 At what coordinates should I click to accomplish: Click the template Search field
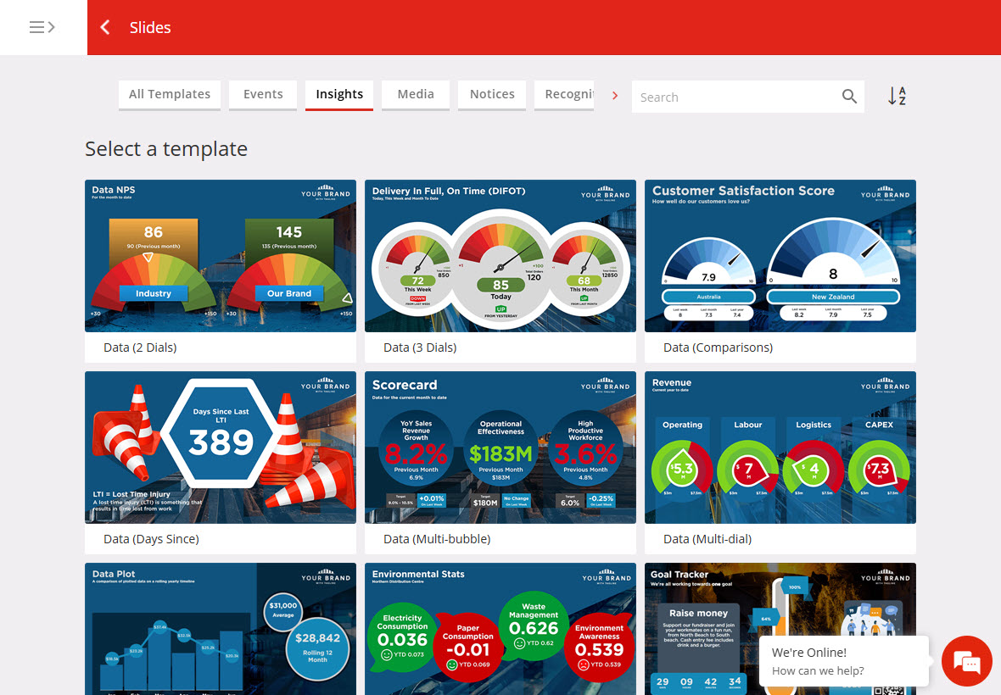(734, 97)
